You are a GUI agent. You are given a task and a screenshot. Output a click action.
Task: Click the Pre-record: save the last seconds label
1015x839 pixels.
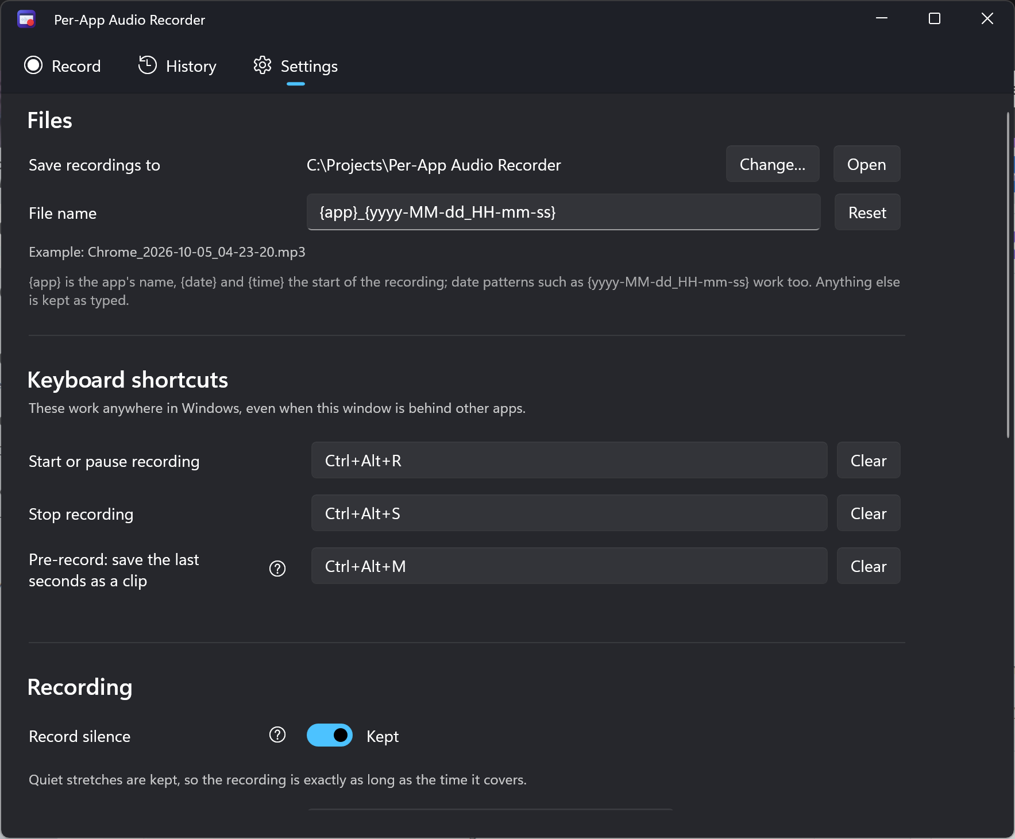pos(114,570)
